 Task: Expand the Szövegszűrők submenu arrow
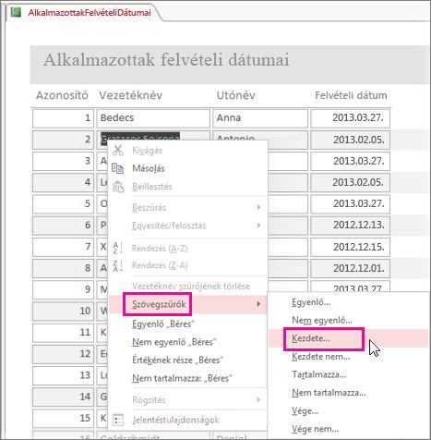[x=258, y=304]
